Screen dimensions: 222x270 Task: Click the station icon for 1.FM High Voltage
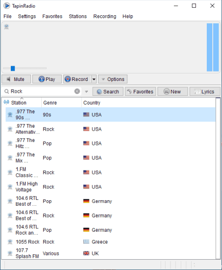(x=10, y=187)
